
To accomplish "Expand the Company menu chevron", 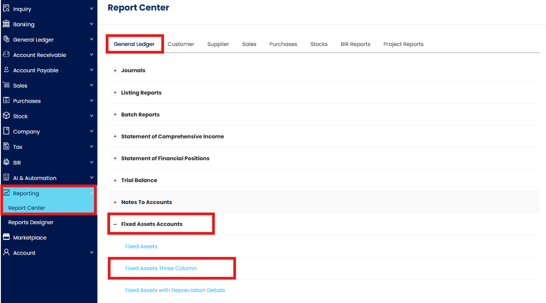I will tap(91, 131).
